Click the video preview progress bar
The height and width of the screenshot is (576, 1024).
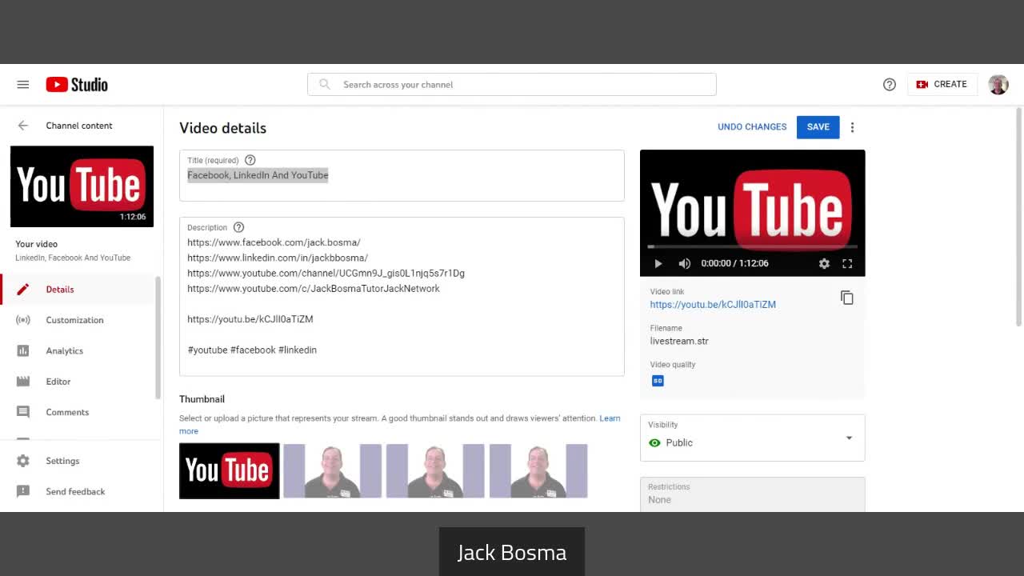click(x=752, y=246)
